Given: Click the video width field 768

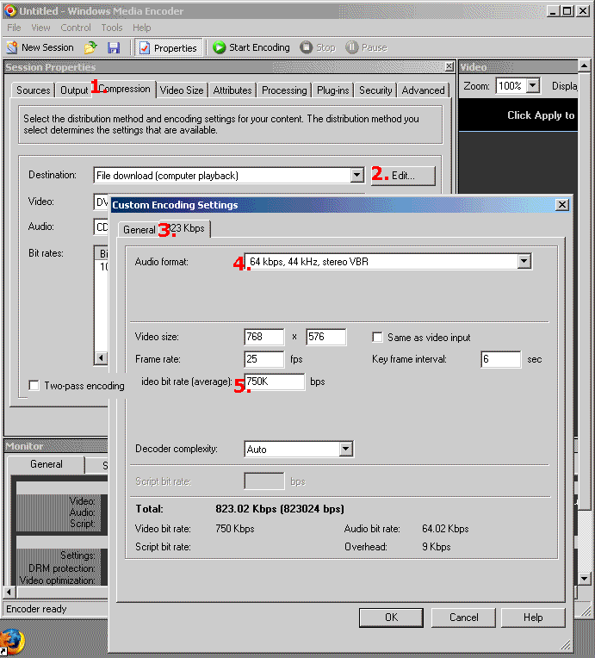Looking at the screenshot, I should pos(264,337).
